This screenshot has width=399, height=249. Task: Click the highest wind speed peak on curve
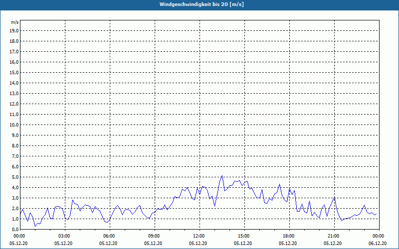pyautogui.click(x=222, y=176)
